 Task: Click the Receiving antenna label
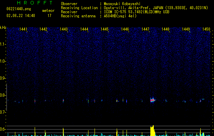point(78,16)
